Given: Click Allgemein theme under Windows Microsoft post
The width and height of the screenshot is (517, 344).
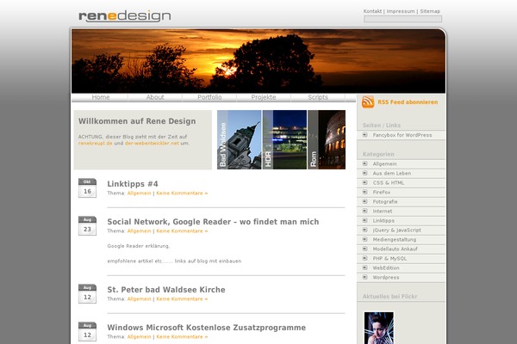Looking at the screenshot, I should (139, 337).
